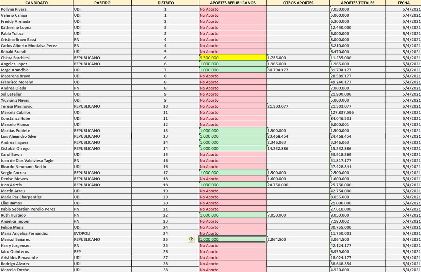Click district 24 cell for Felipe Mena

tap(165, 227)
